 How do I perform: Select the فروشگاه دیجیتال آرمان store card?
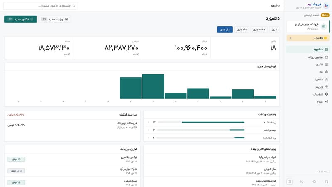pyautogui.click(x=308, y=27)
